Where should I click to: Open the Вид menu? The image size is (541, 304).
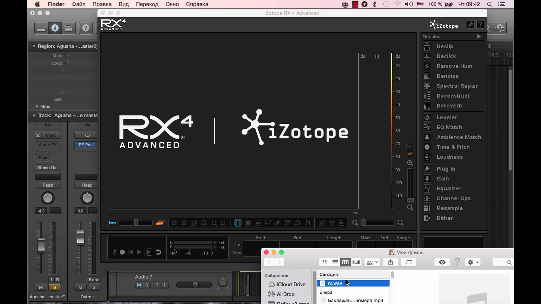[124, 4]
